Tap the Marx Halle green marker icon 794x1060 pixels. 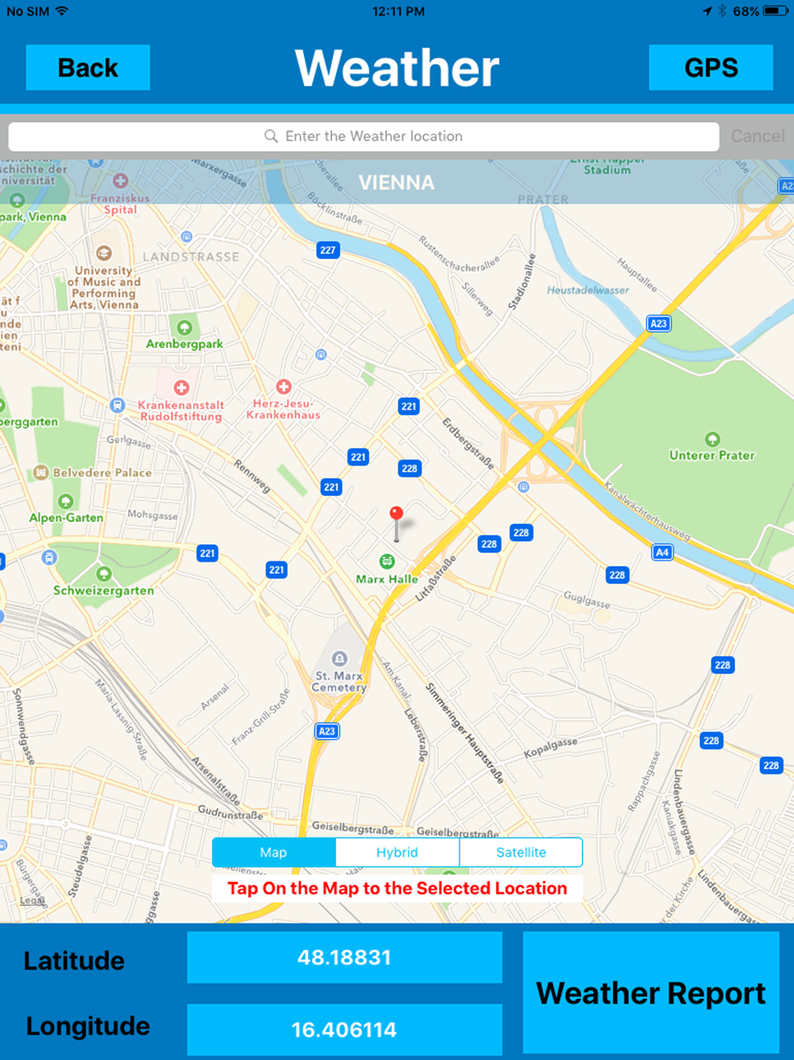tap(387, 562)
